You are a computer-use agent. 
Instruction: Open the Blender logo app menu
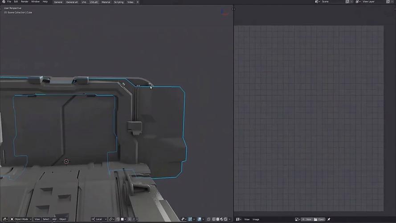point(4,1)
